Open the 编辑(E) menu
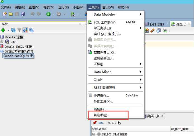194x136 pixels. [20, 7]
